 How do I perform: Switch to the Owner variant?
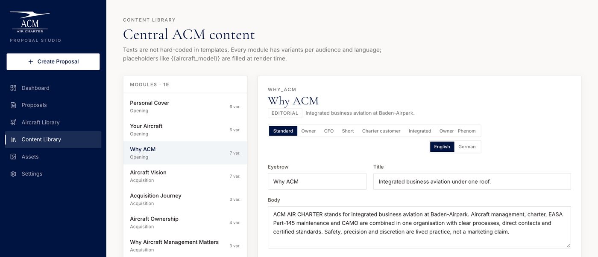tap(308, 131)
